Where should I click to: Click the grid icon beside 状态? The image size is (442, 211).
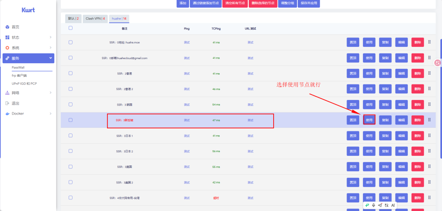point(7,37)
